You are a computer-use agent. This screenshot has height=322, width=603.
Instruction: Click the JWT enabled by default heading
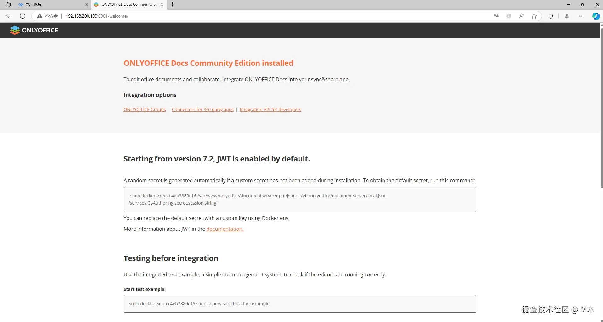[217, 159]
